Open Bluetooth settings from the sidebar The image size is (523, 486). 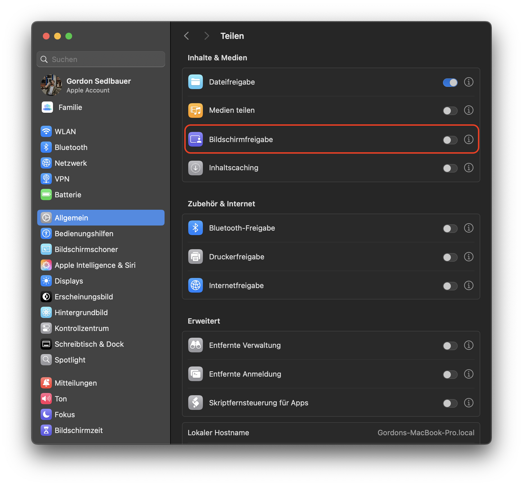tap(46, 147)
